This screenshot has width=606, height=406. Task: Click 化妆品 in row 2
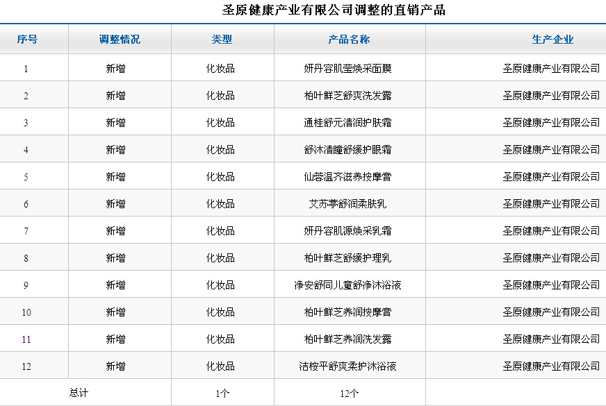coord(220,96)
